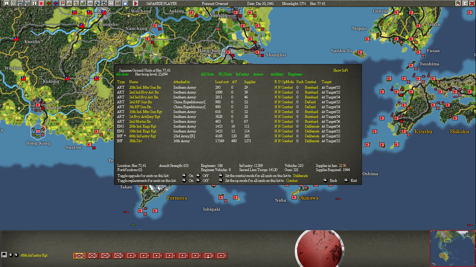Viewport: 476px width, 267px height.
Task: Change combat mode setting 'Deliberate' for all units
Action: pyautogui.click(x=300, y=176)
